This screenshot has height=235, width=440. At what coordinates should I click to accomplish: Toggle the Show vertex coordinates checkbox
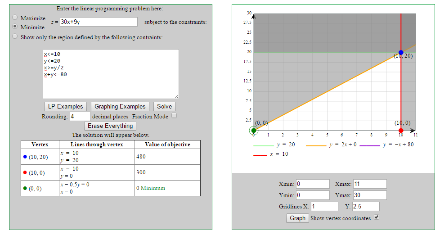377,217
